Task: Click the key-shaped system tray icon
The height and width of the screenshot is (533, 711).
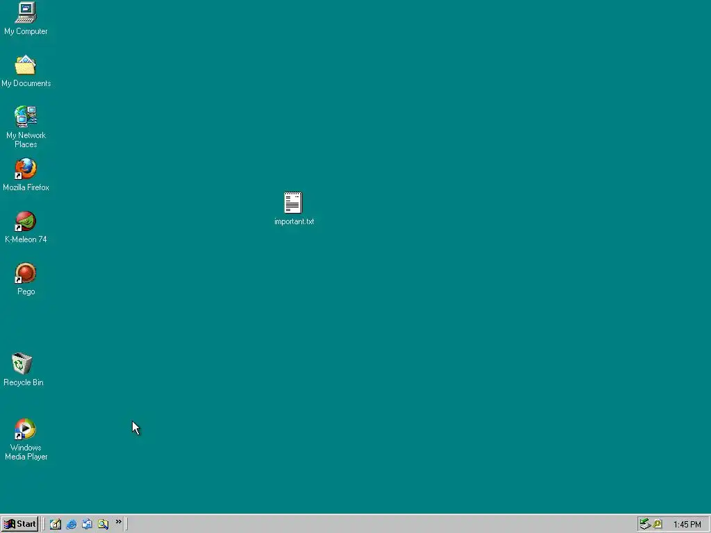Action: click(x=657, y=524)
